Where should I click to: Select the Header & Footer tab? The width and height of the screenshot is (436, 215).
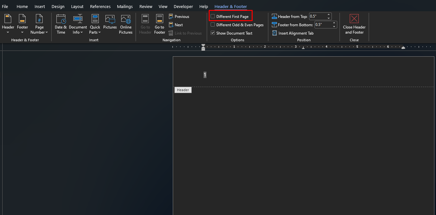[231, 6]
